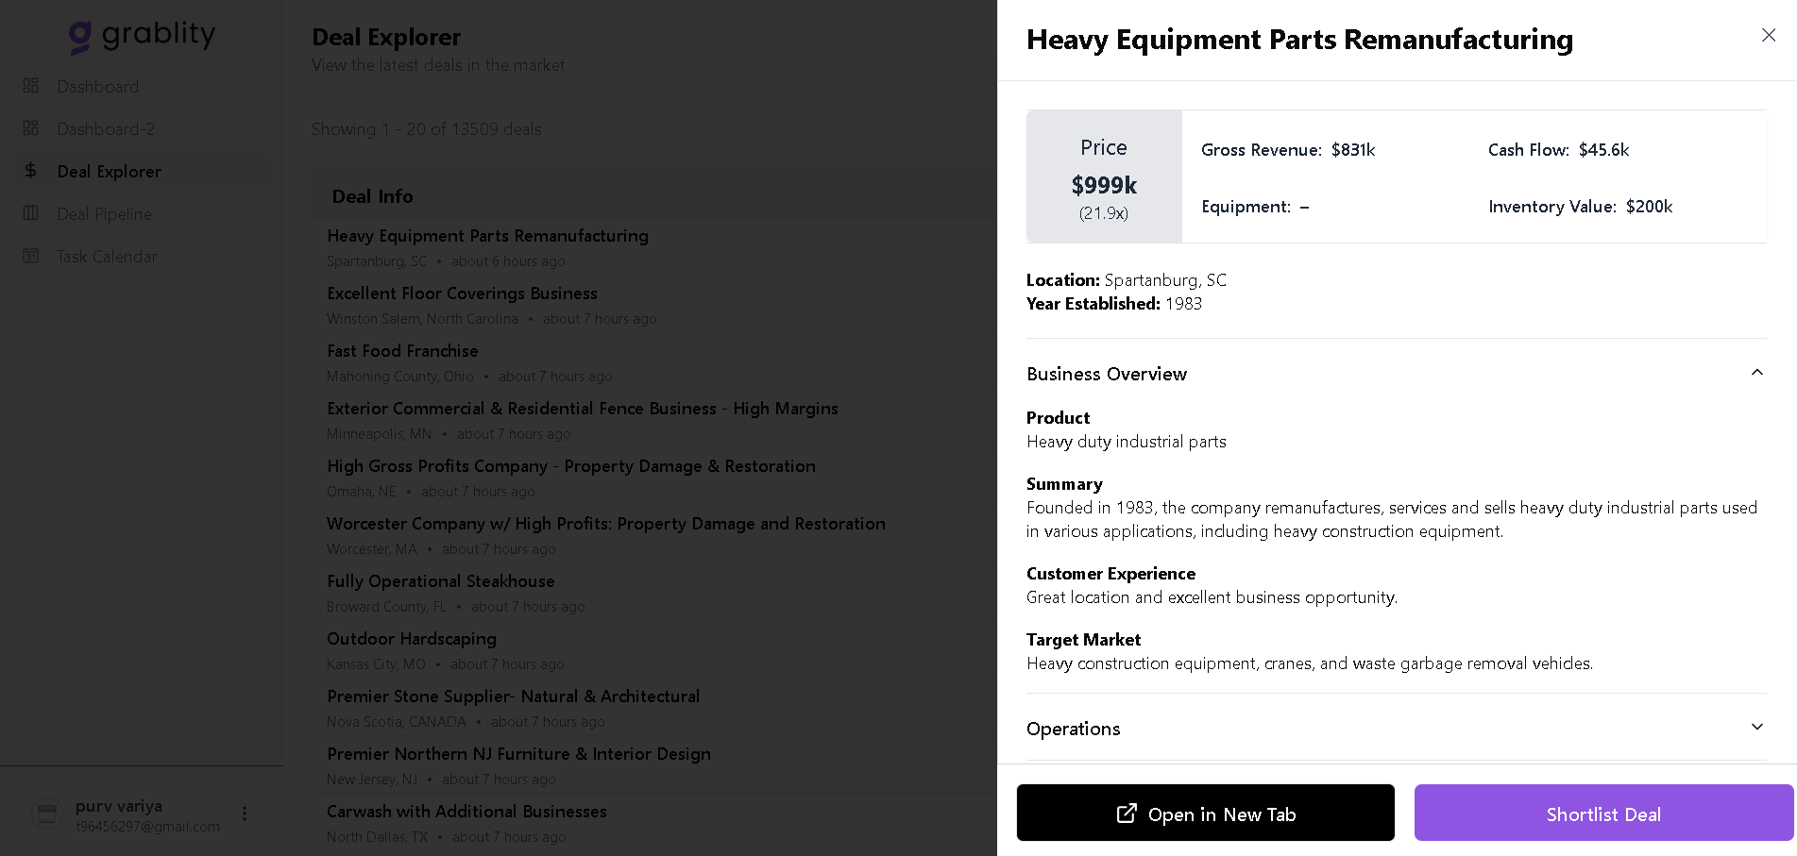Go to Deal Pipeline page
Image resolution: width=1797 pixels, height=856 pixels.
(104, 214)
